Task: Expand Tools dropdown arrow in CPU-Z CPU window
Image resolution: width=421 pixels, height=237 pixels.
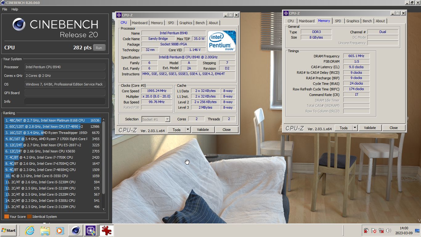Action: pos(188,130)
